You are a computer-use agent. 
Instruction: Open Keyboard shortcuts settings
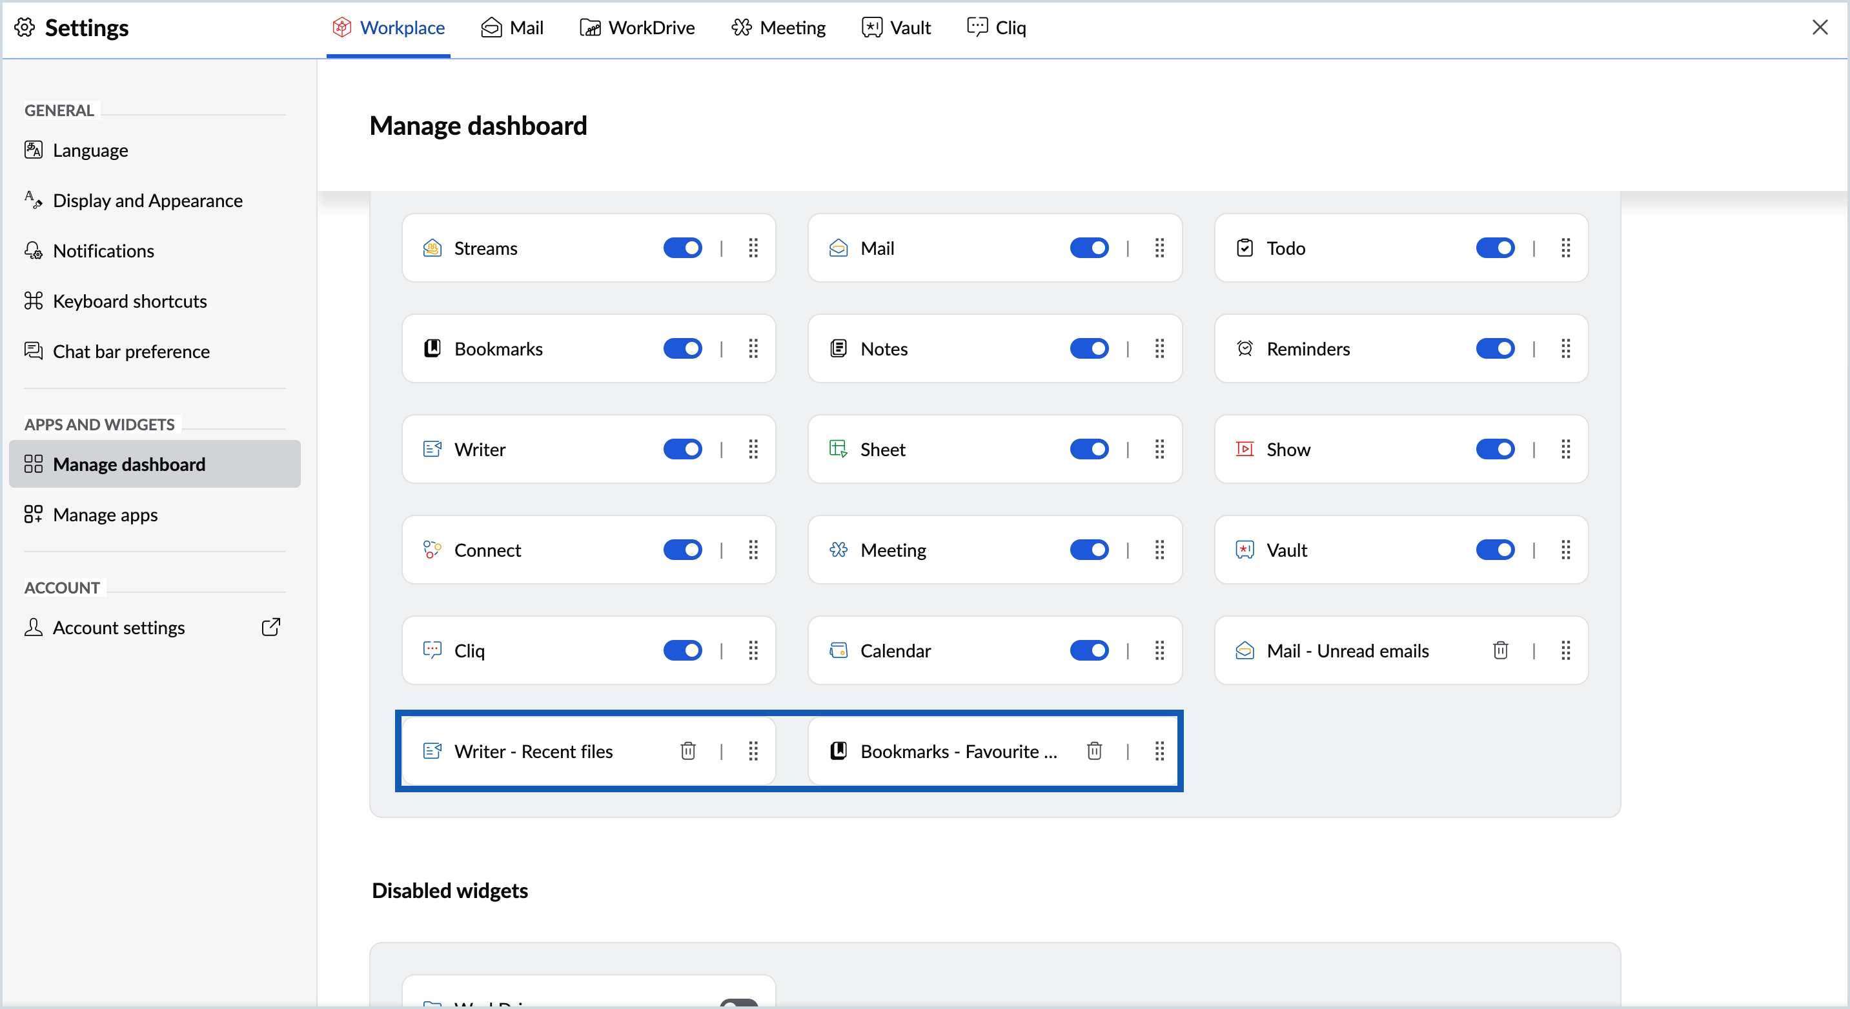pyautogui.click(x=154, y=301)
